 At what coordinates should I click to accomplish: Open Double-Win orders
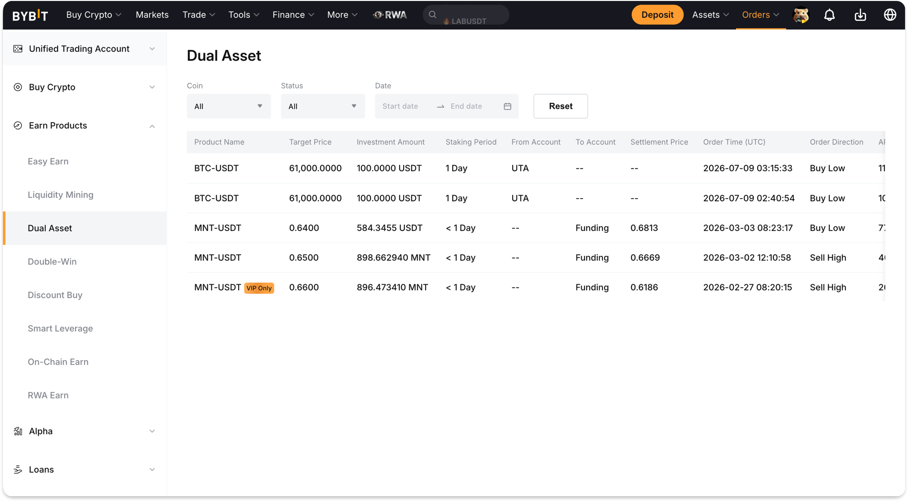(52, 262)
